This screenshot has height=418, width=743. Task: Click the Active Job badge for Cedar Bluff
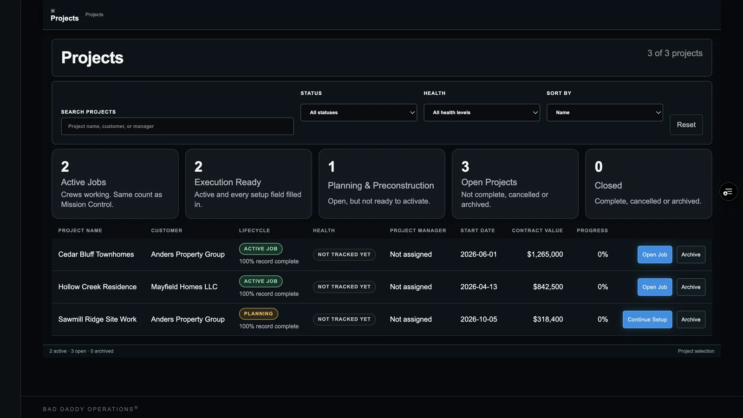click(x=261, y=249)
